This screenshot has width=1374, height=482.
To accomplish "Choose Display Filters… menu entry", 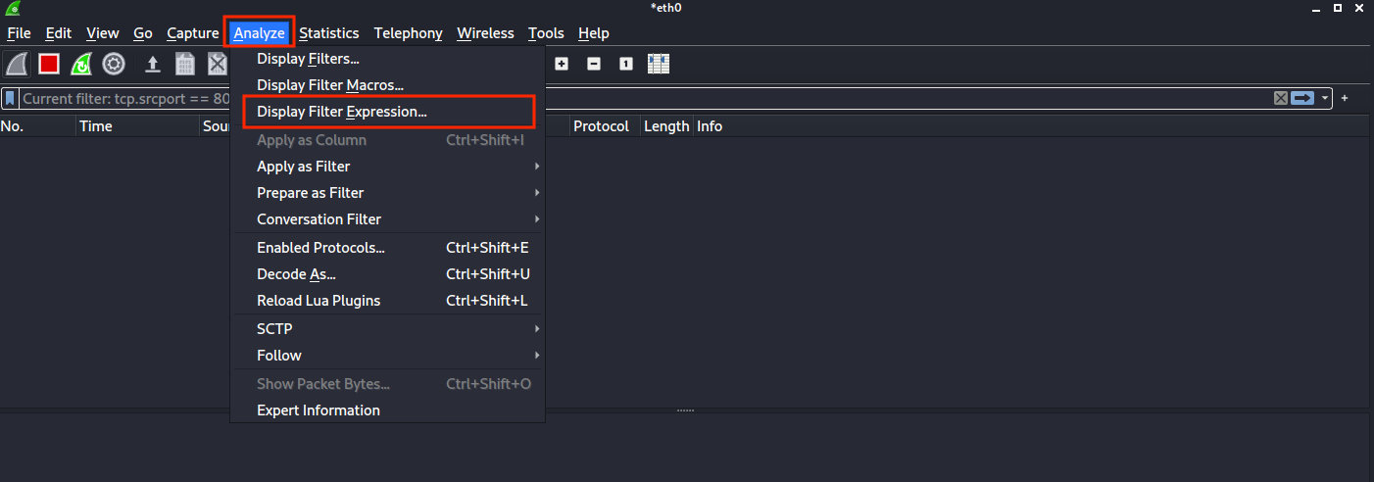I will click(x=387, y=59).
